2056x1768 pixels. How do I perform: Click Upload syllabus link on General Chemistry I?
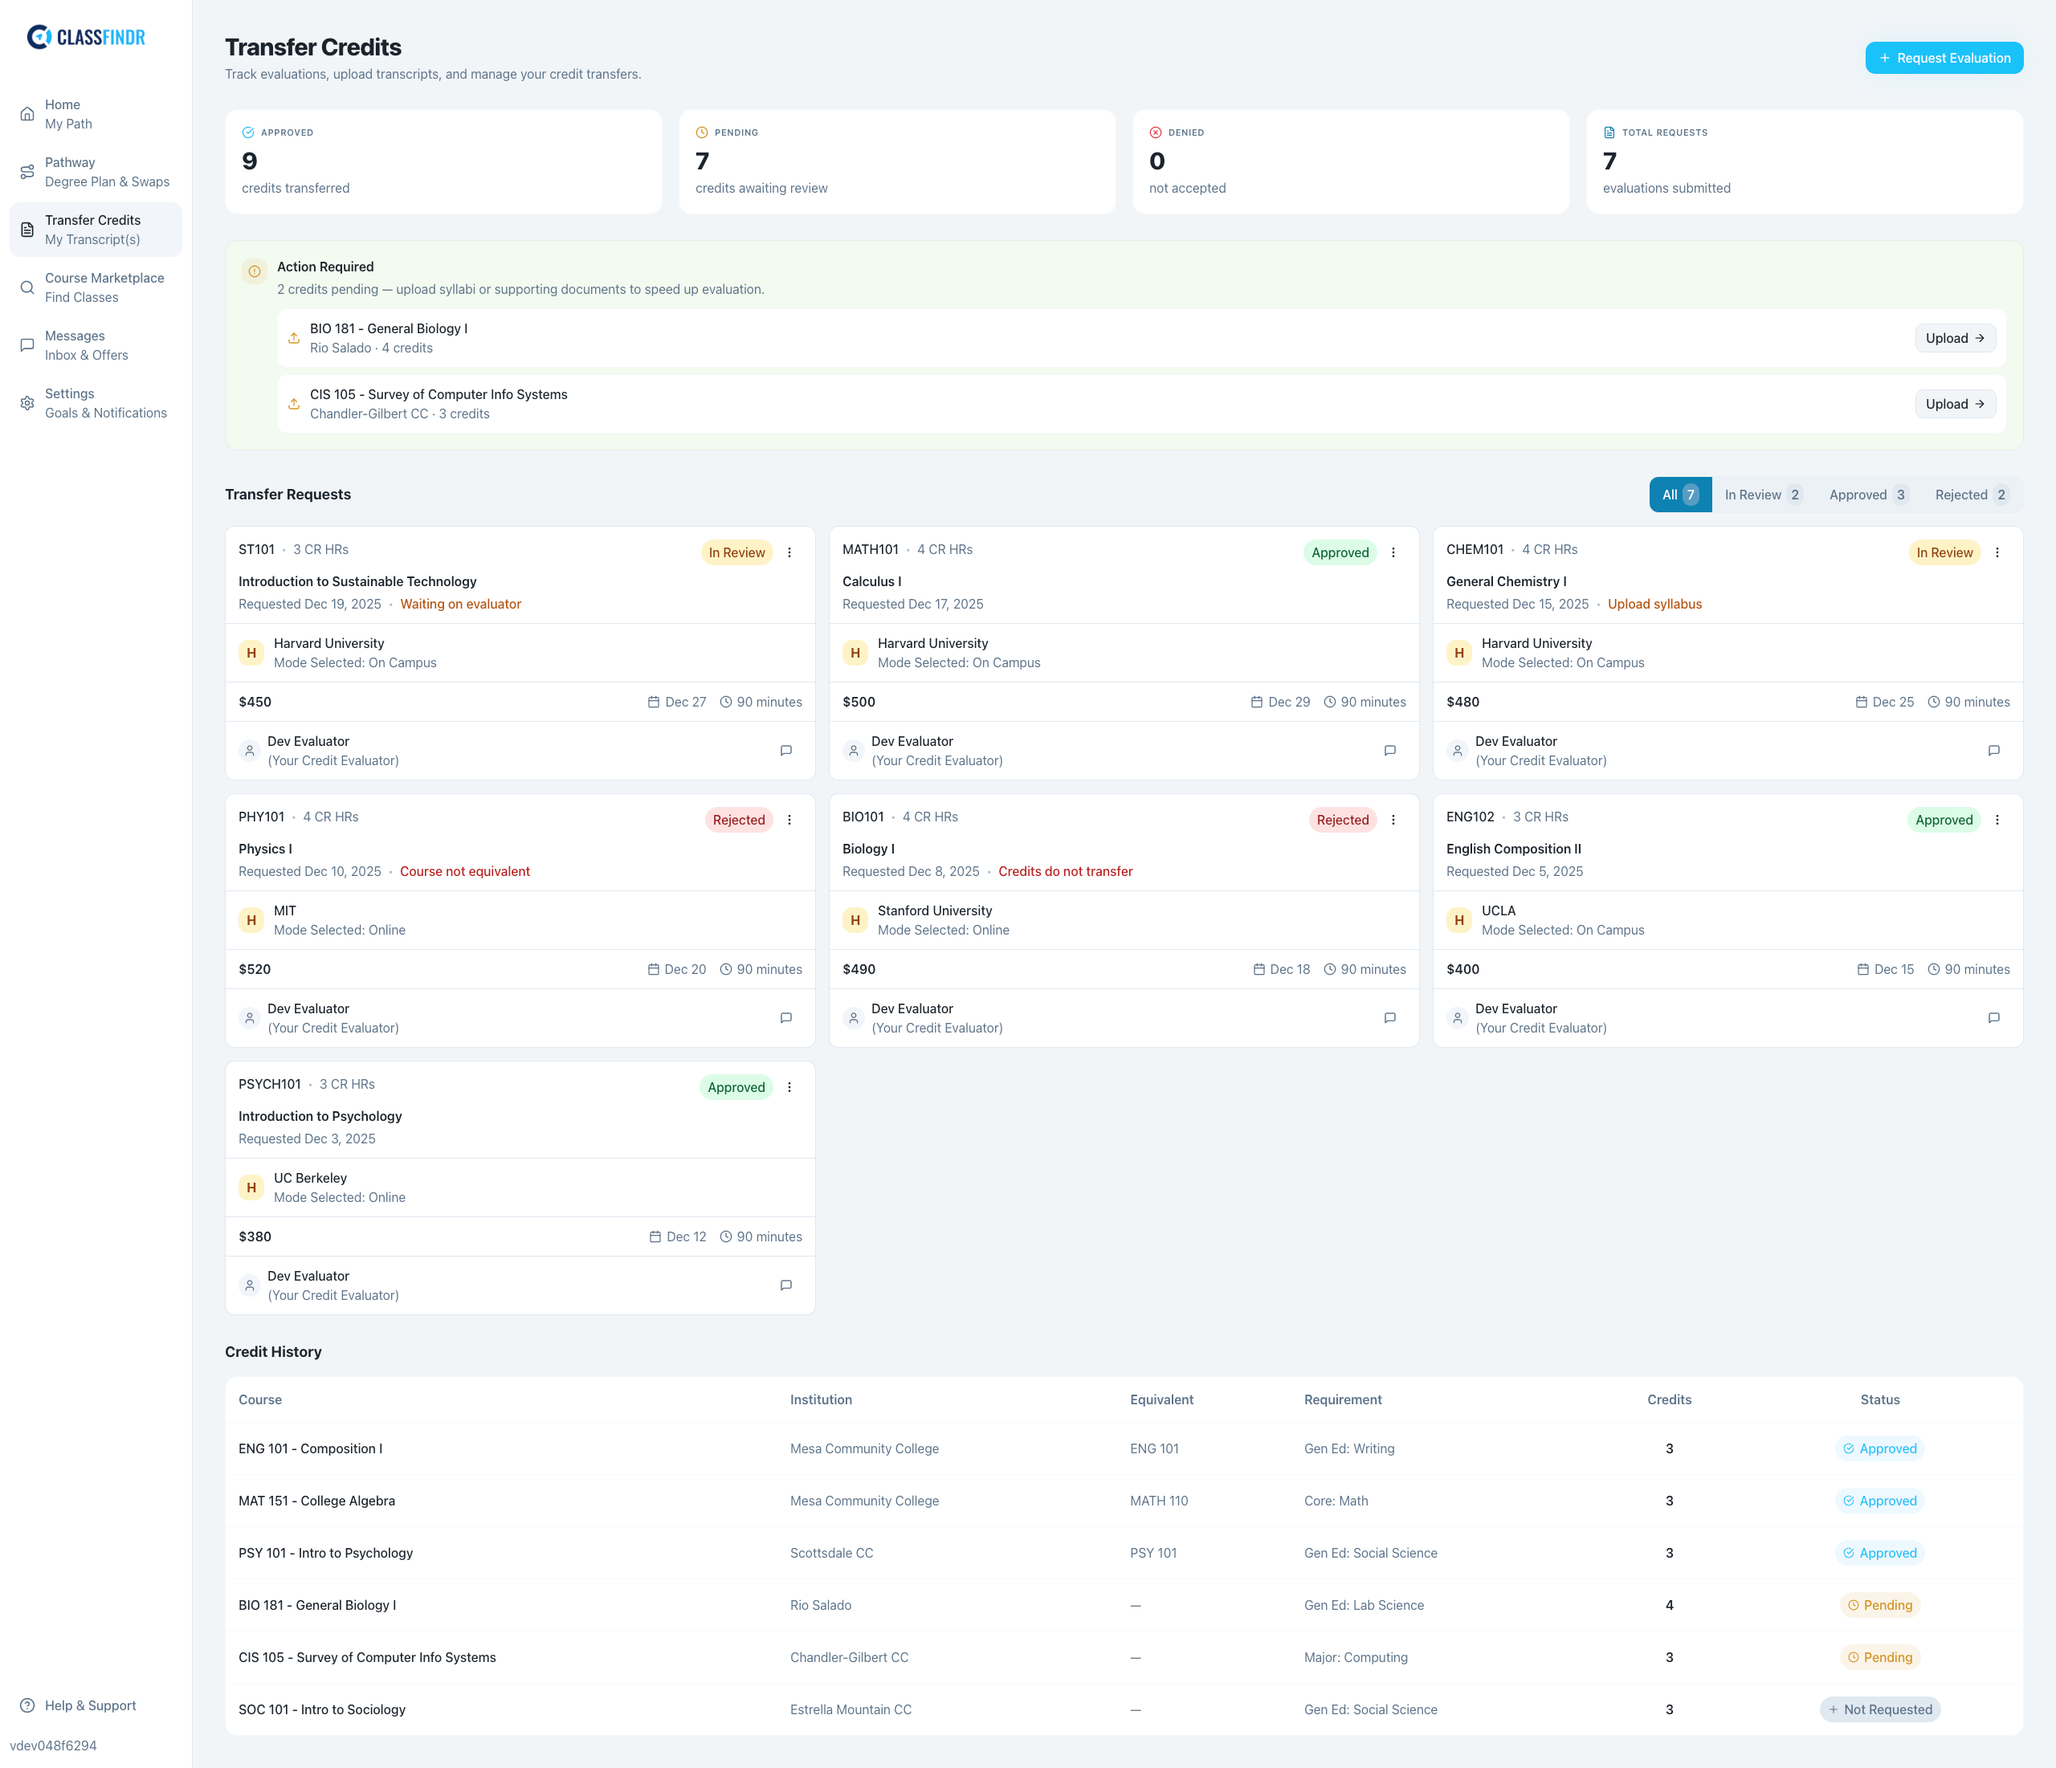click(x=1655, y=603)
